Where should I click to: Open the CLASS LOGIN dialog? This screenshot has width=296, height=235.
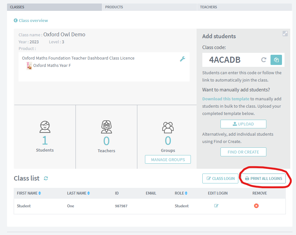[x=220, y=179]
